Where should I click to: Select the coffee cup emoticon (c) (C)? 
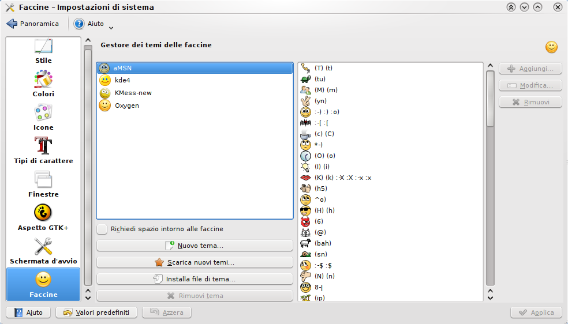point(390,134)
